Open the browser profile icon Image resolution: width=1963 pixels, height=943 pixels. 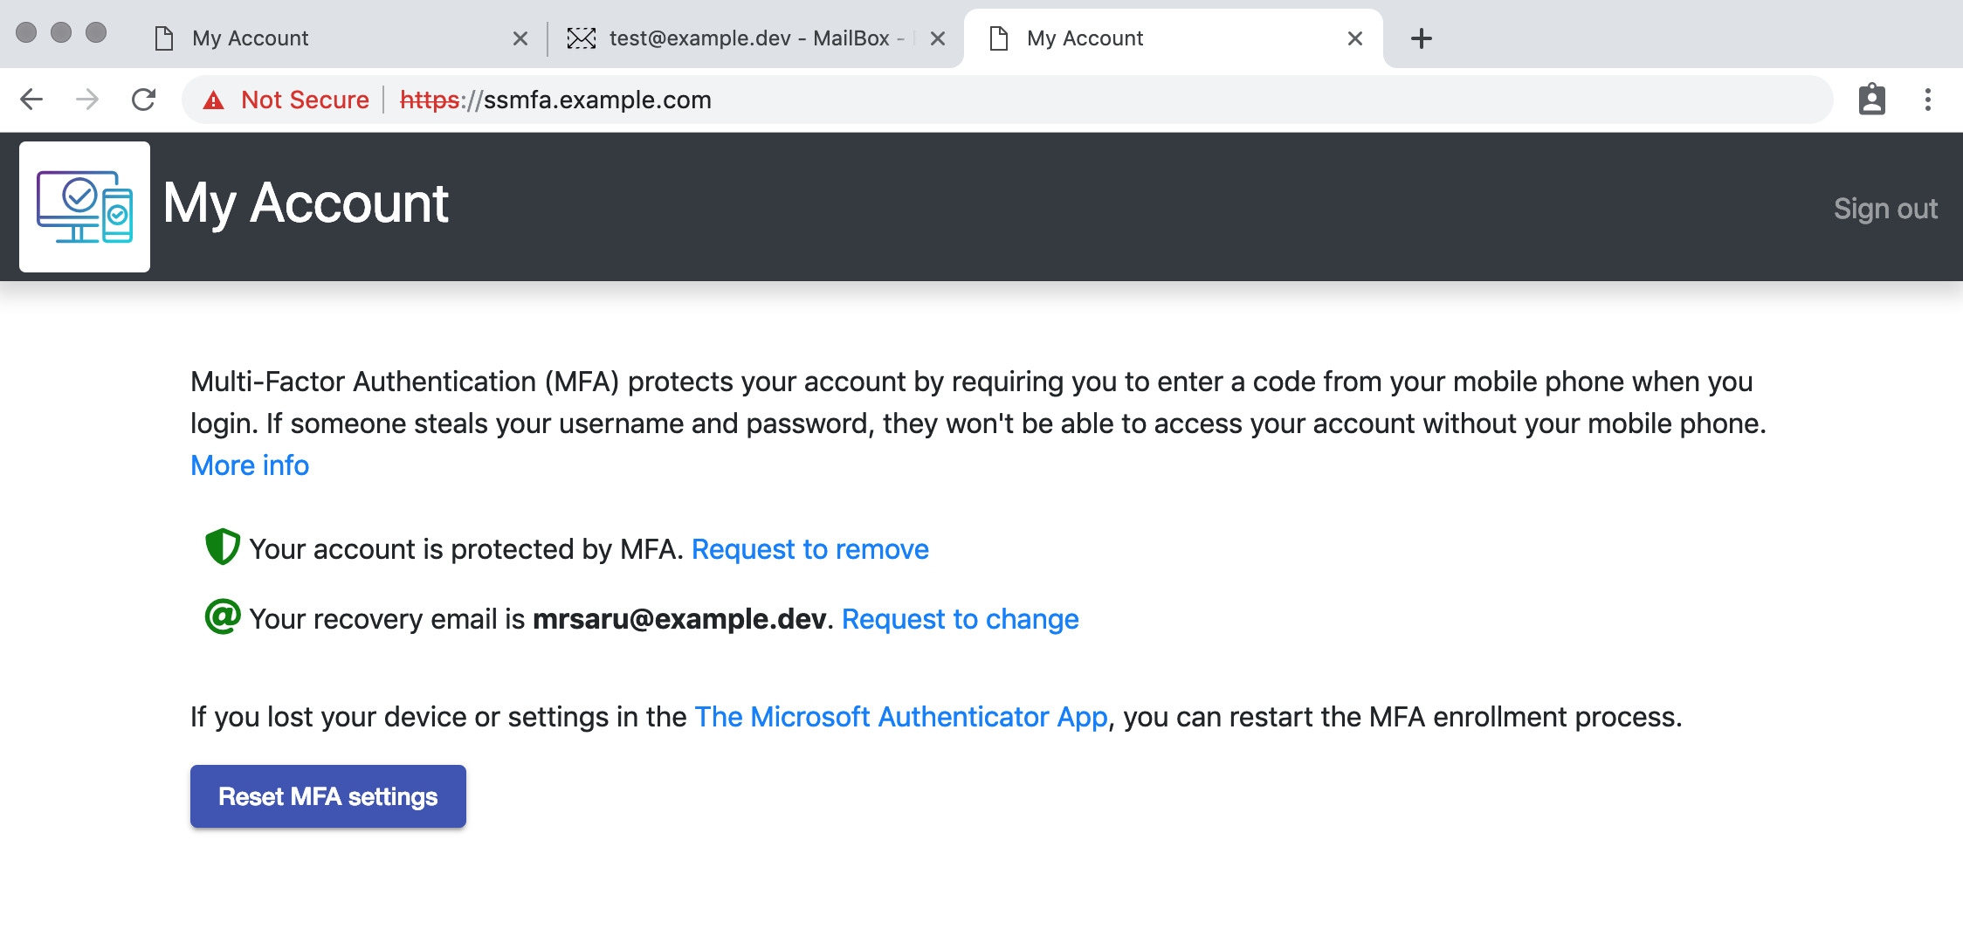pos(1871,100)
